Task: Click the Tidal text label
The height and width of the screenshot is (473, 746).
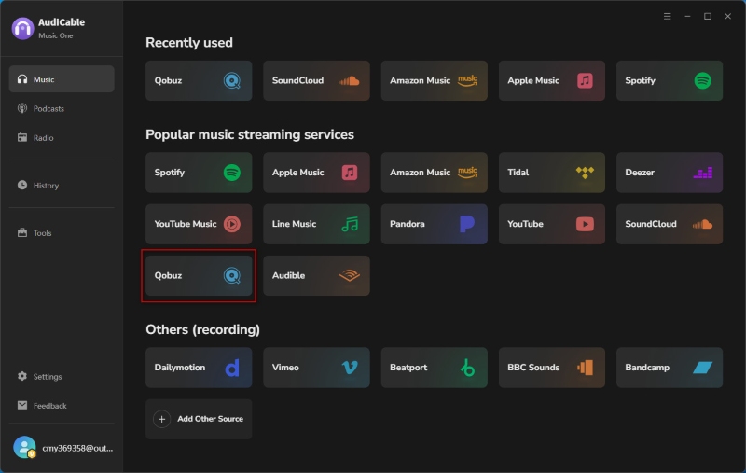Action: click(518, 173)
